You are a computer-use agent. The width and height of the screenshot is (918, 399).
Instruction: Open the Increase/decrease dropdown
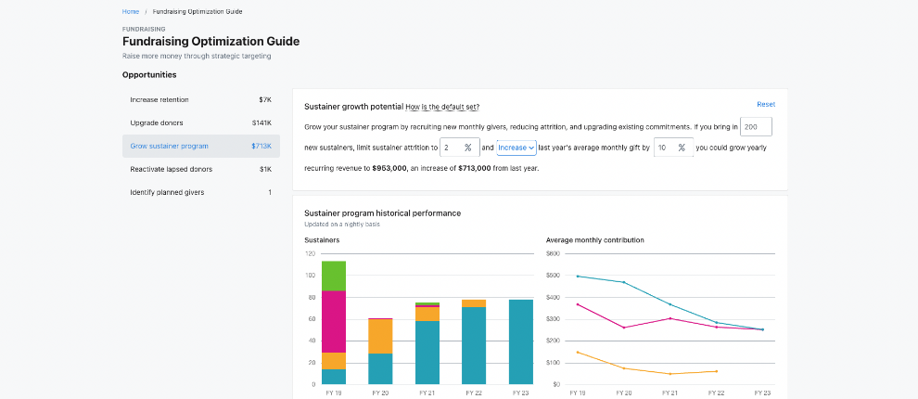pyautogui.click(x=516, y=148)
